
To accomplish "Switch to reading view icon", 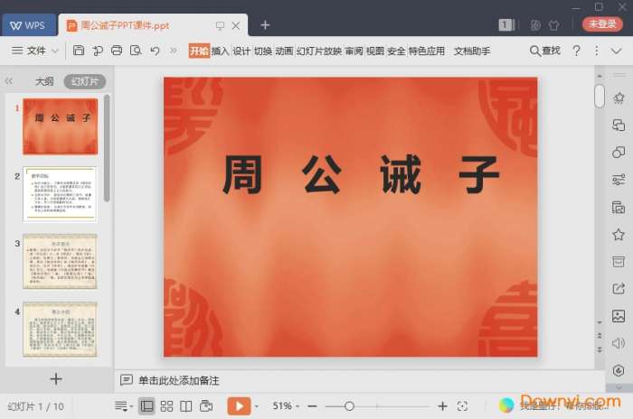I will tap(186, 406).
